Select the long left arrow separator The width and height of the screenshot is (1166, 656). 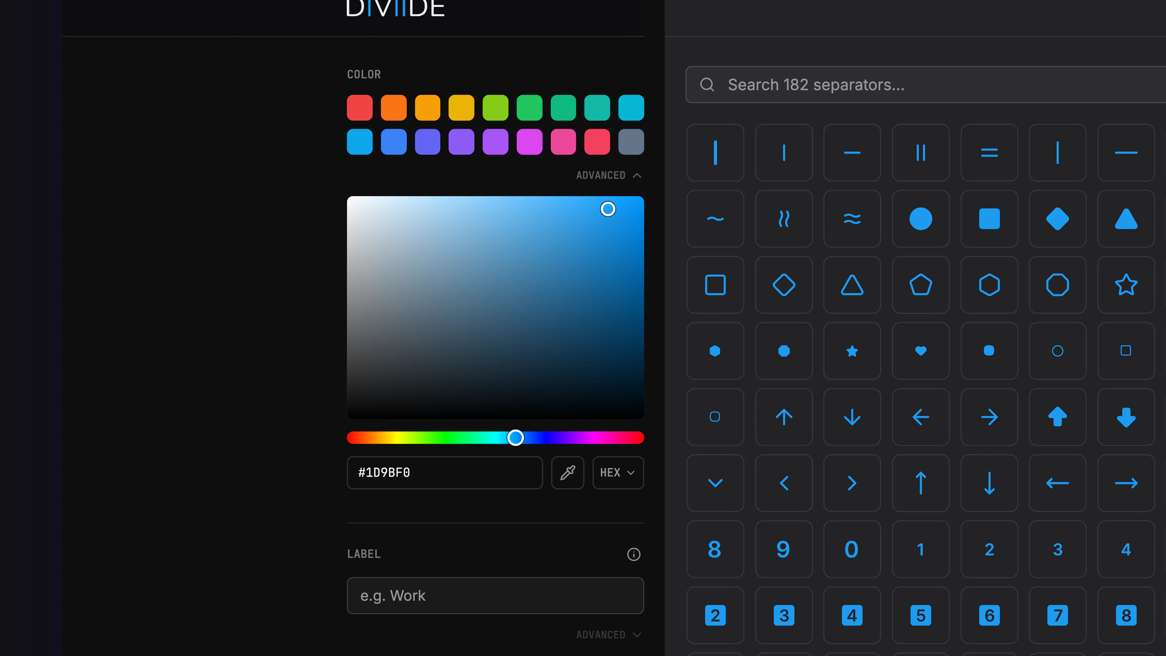tap(1057, 483)
